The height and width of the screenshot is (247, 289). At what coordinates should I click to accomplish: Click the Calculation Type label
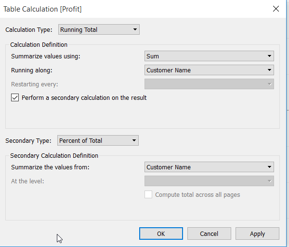(29, 30)
